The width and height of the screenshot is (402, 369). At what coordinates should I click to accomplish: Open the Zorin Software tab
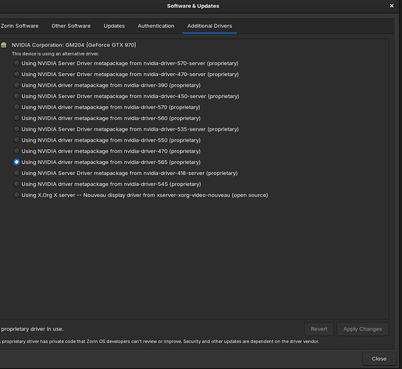point(19,26)
